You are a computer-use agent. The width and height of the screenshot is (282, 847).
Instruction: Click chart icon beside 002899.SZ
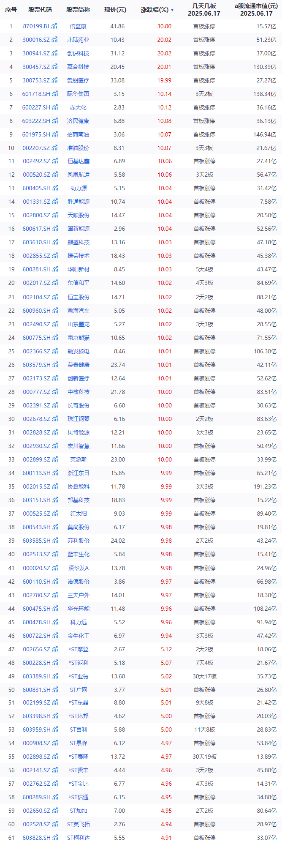55,459
